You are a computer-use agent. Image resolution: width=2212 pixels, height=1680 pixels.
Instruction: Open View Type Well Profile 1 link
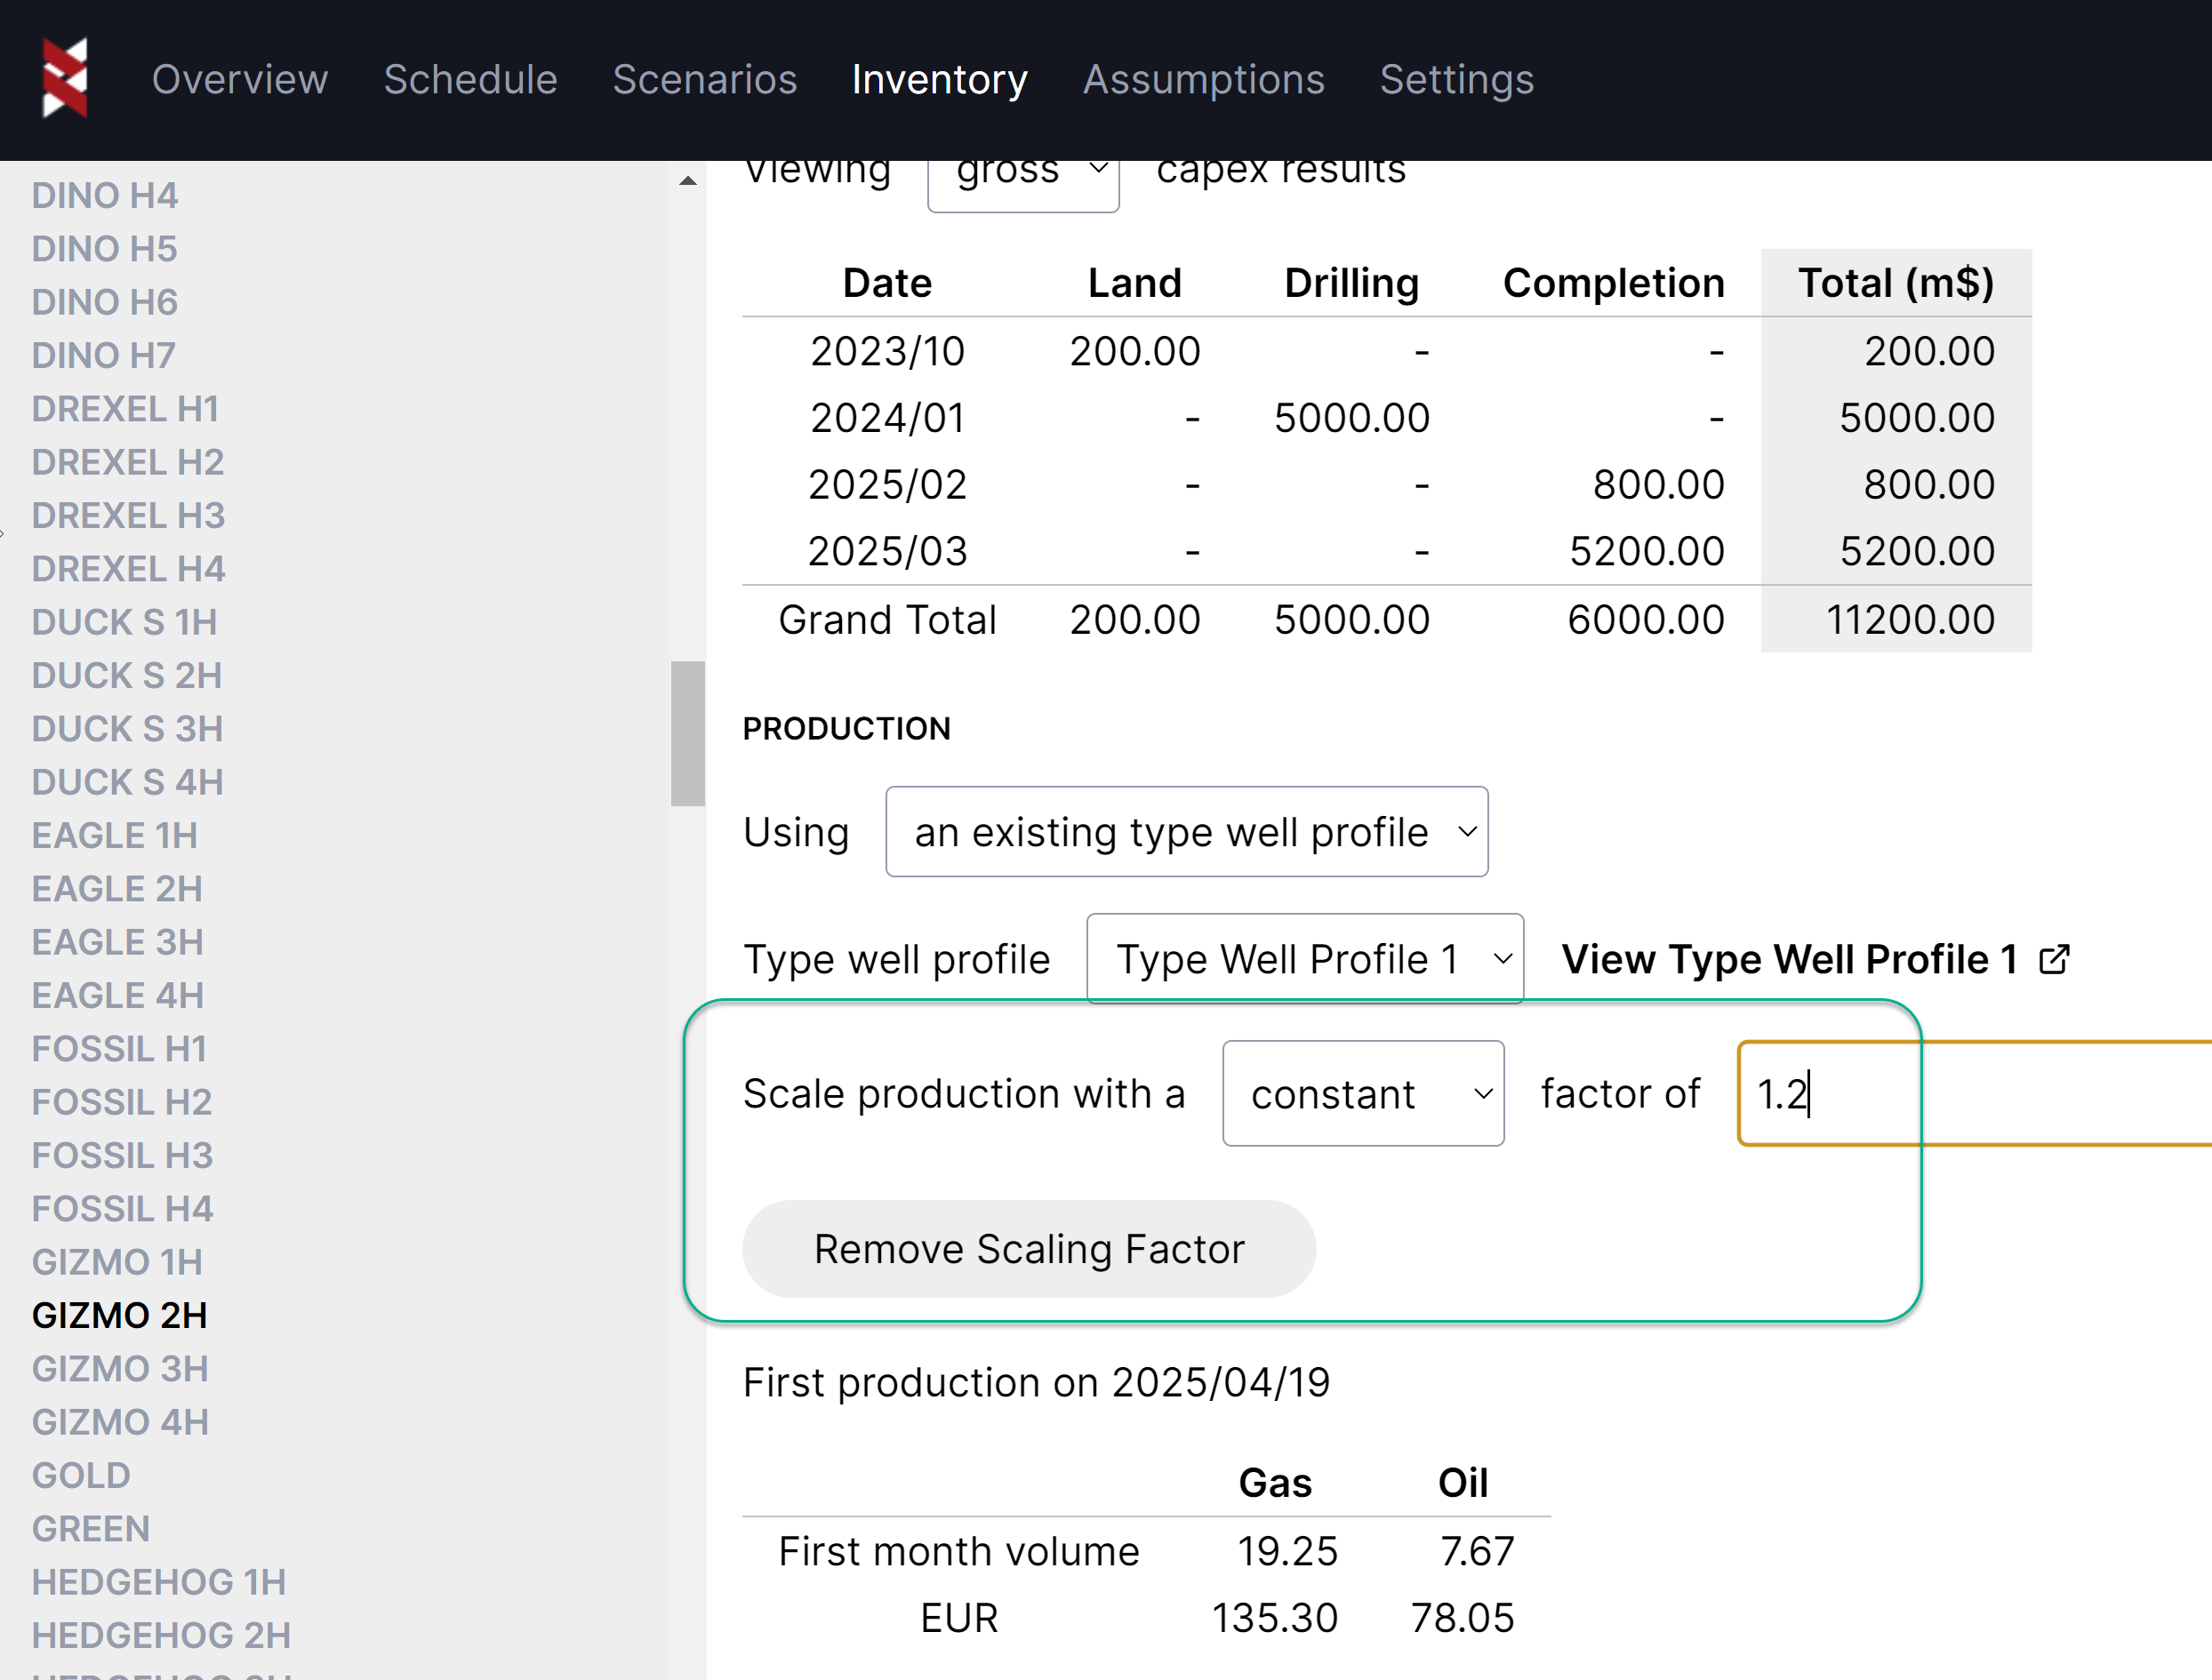(1789, 960)
